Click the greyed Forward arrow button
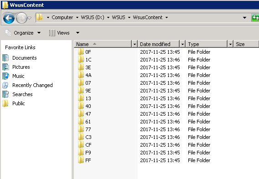 pos(21,18)
